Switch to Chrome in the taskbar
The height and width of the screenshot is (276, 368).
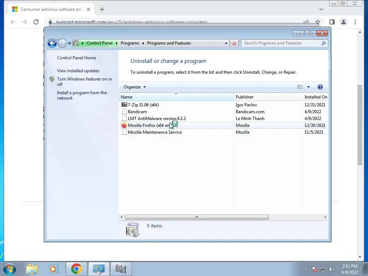coord(76,269)
